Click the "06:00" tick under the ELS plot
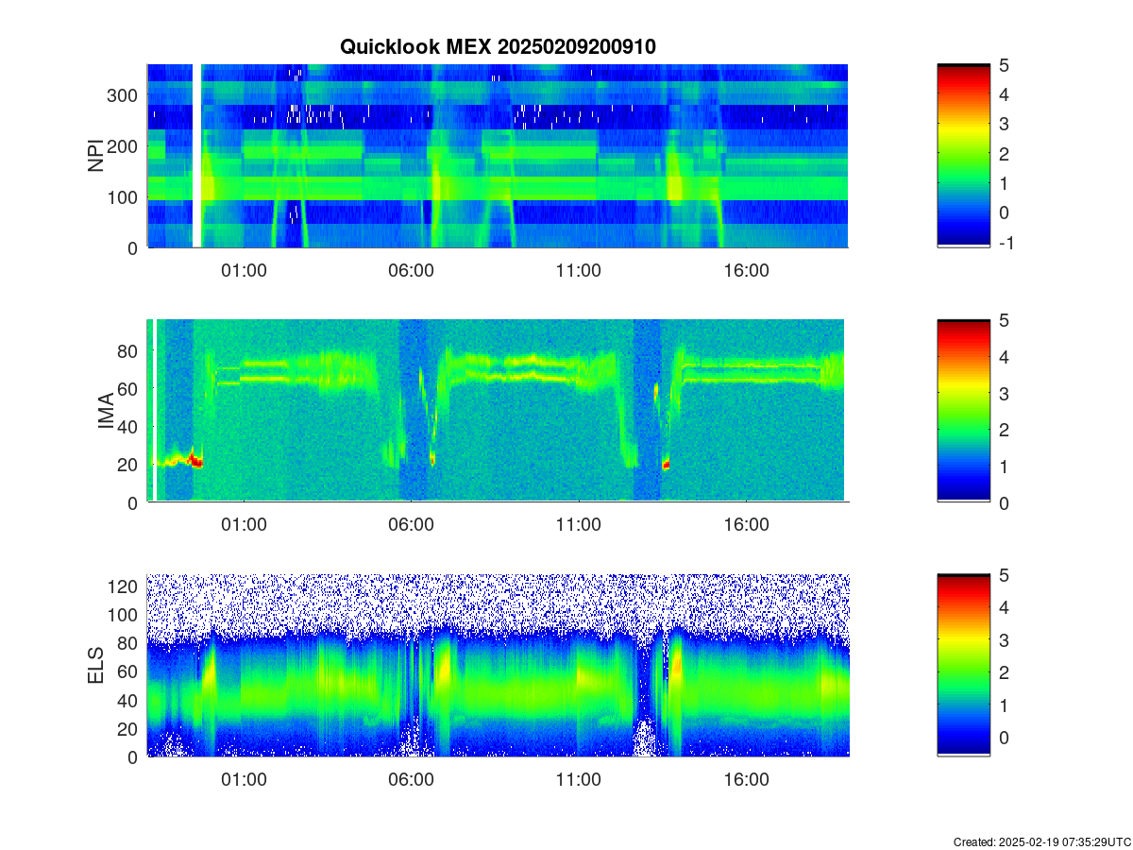This screenshot has height=850, width=1133. coord(412,780)
